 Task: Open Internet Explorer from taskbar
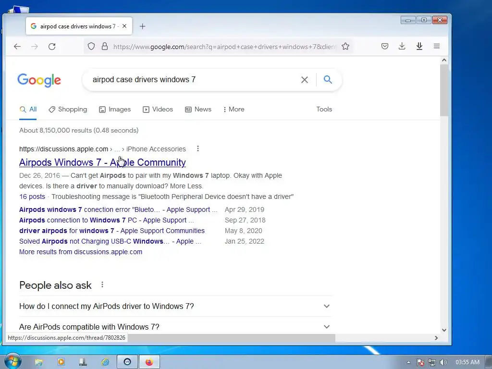pos(105,362)
